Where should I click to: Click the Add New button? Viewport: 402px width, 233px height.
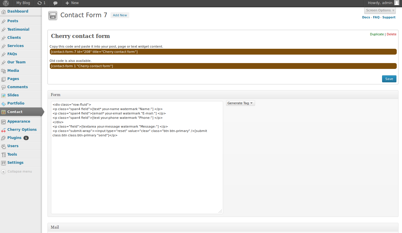pos(120,15)
